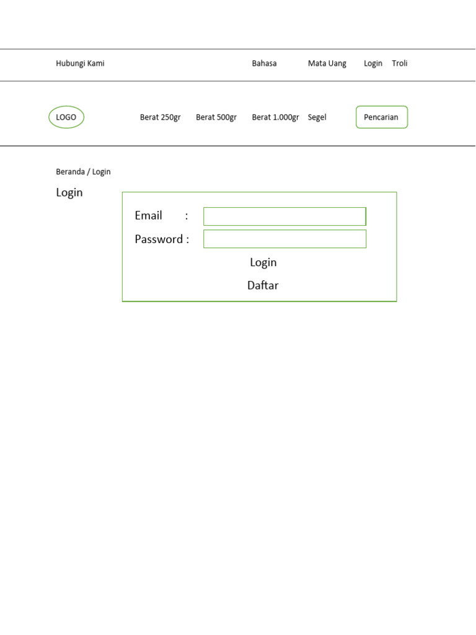
Task: Open Hubungi Kami contact link
Action: [80, 63]
